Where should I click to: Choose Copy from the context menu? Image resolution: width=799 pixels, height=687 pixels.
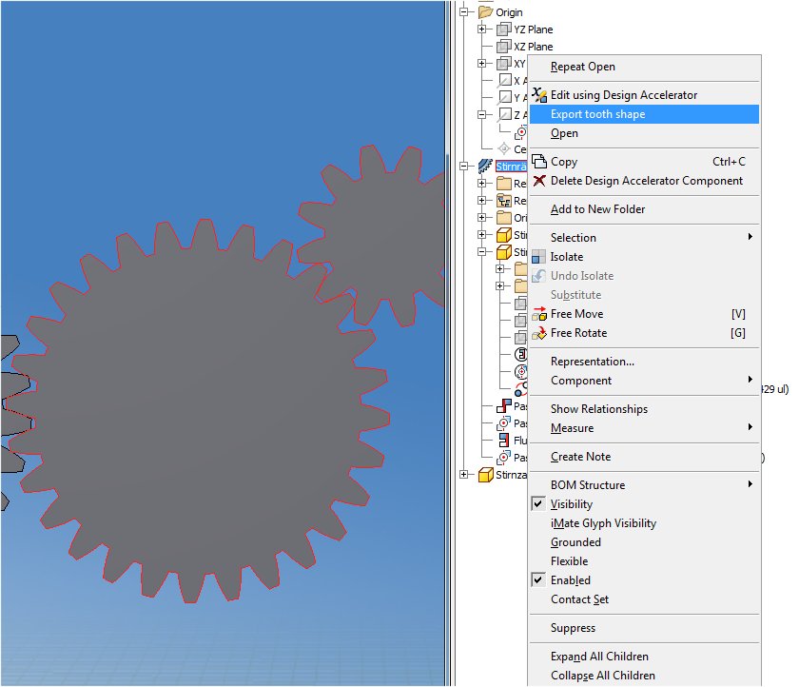(x=644, y=162)
